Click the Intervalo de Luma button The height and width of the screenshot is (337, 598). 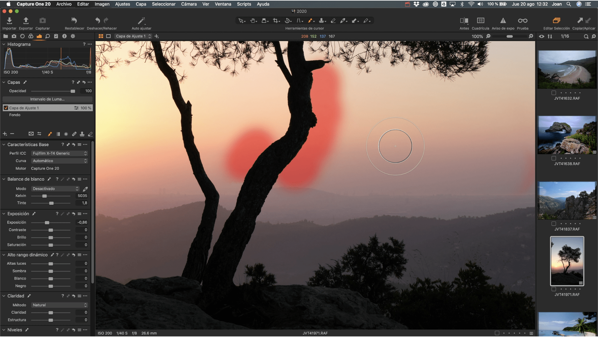(47, 99)
